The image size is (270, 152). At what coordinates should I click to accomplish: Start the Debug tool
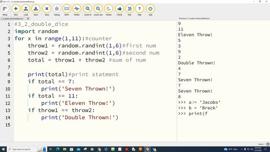coord(57,10)
